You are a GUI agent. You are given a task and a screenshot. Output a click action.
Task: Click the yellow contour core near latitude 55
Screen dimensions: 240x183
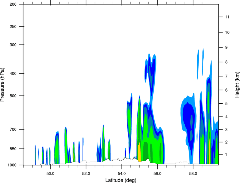coord(139,153)
